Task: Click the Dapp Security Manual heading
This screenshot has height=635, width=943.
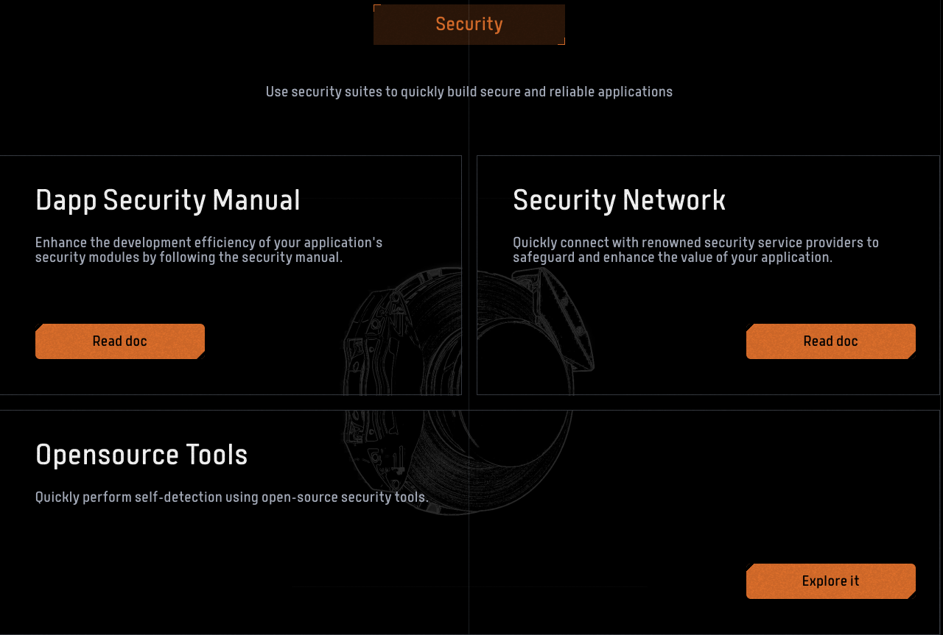Action: 168,200
